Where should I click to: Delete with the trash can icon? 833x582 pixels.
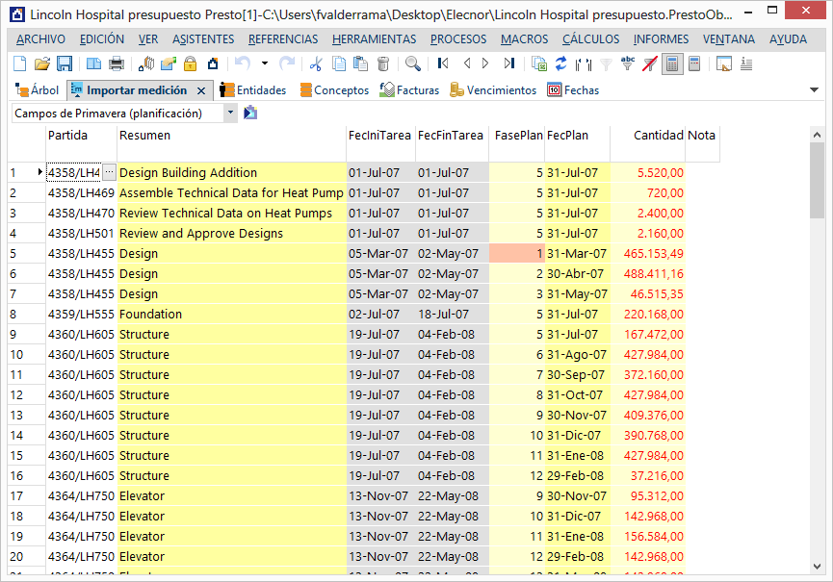[383, 64]
